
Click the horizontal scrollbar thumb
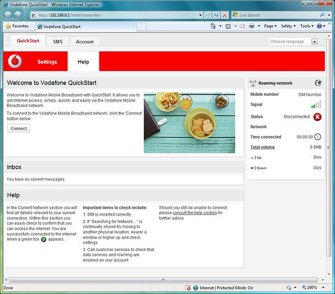pyautogui.click(x=163, y=280)
